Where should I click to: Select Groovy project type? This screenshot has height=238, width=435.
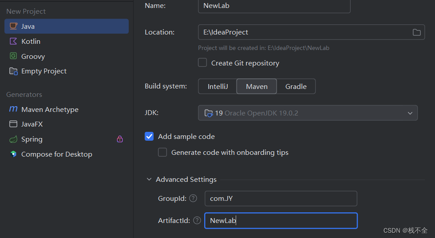(x=67, y=56)
